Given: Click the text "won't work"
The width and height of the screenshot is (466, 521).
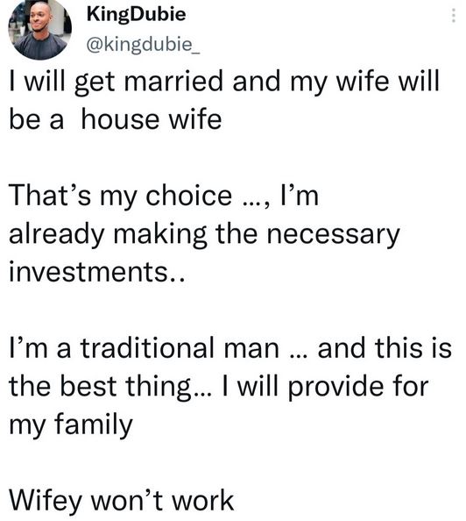Looking at the screenshot, I should pyautogui.click(x=162, y=501).
